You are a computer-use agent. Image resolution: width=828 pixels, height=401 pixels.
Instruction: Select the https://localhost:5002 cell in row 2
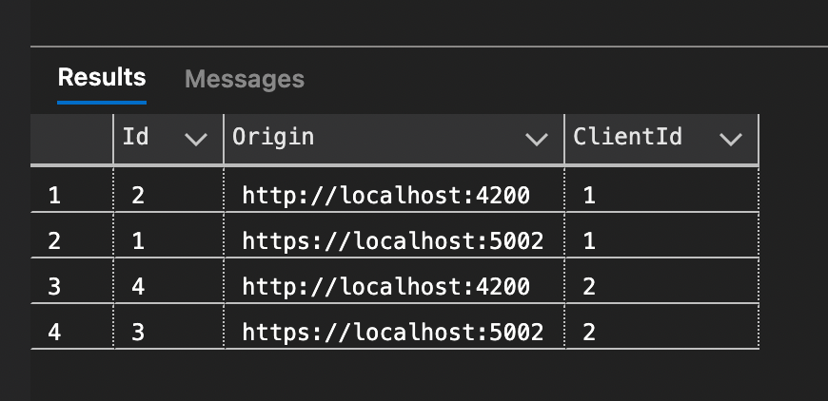pyautogui.click(x=392, y=241)
